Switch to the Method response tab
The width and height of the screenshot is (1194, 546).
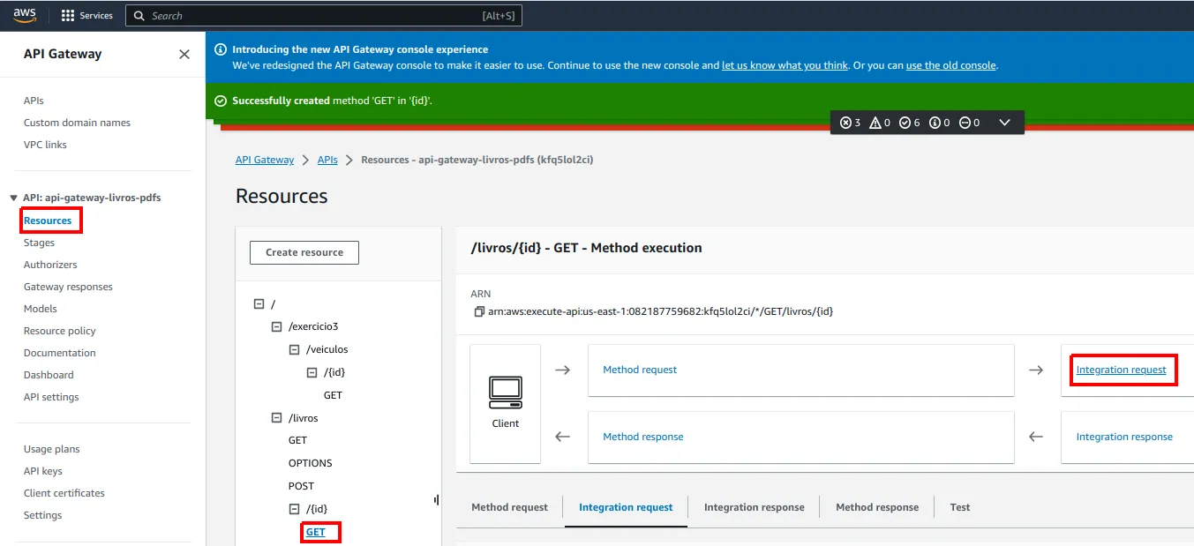(x=877, y=507)
